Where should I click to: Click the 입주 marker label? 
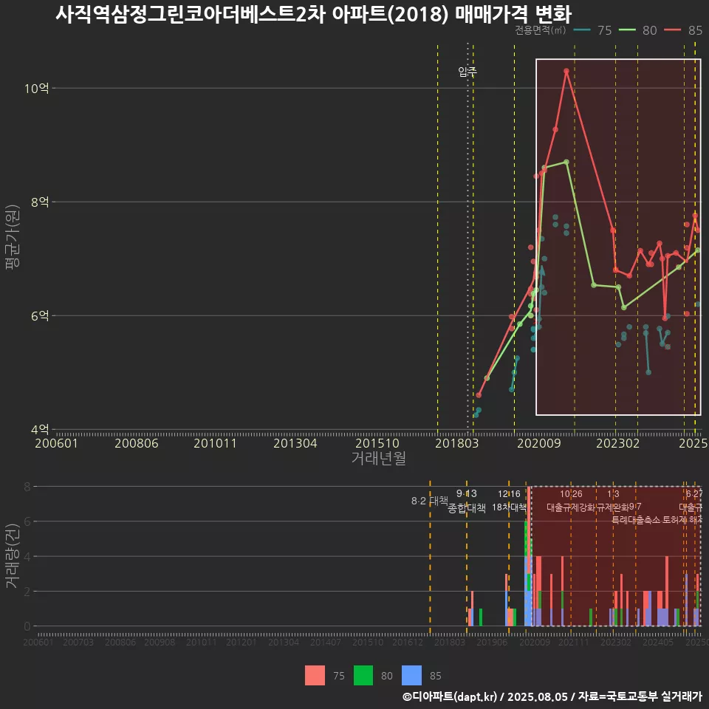coord(467,72)
